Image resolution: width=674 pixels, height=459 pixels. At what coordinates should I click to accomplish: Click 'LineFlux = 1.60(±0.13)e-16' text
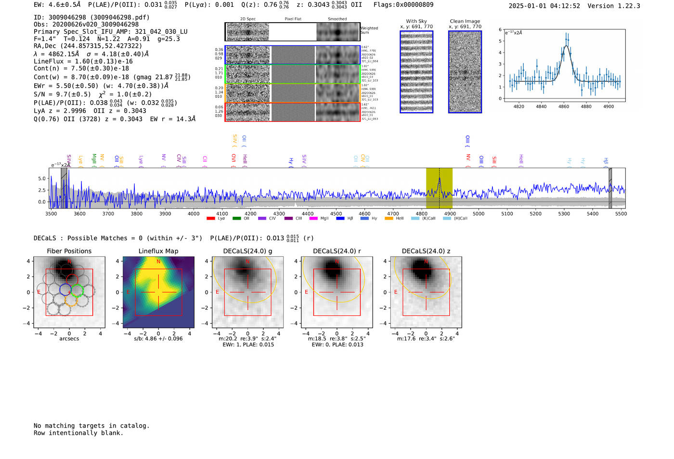click(x=83, y=62)
